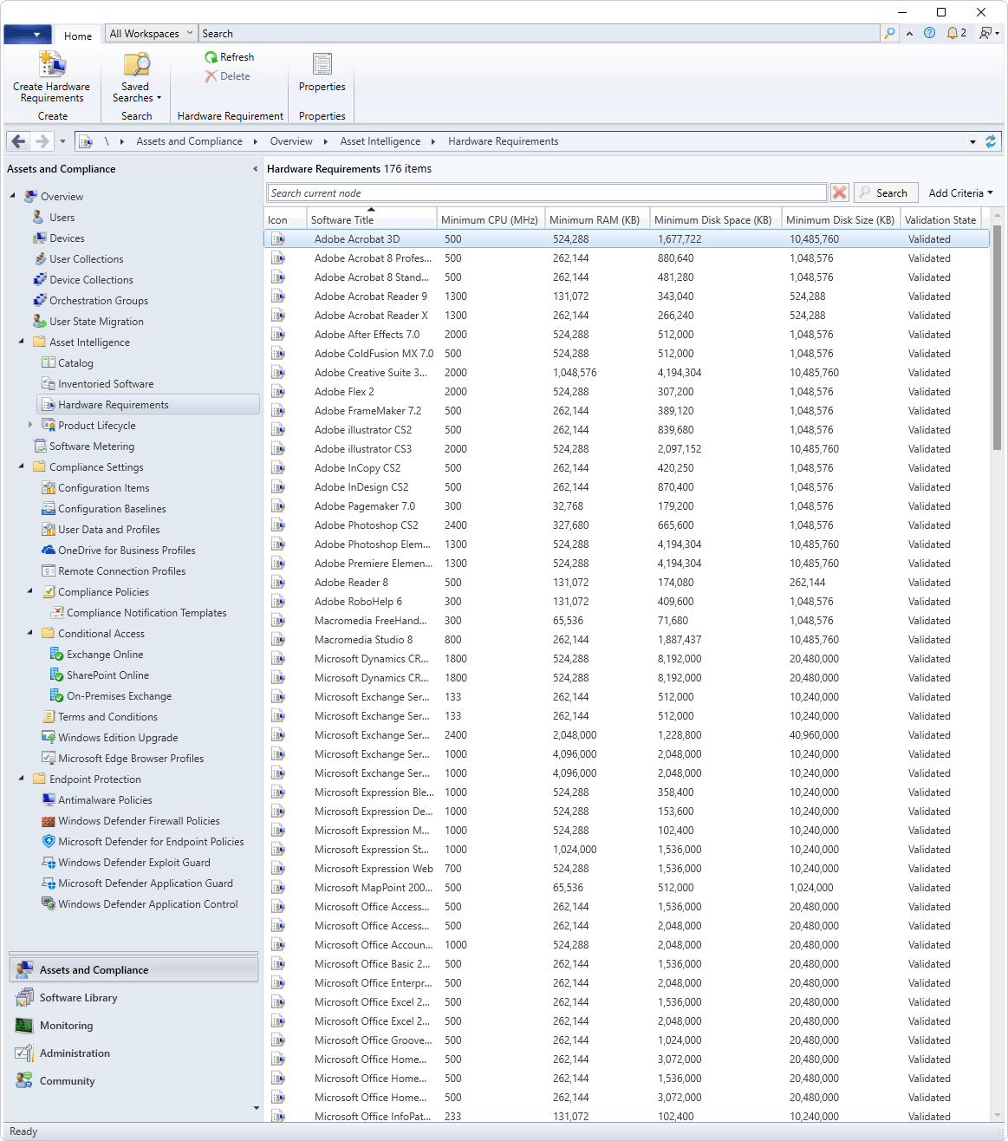This screenshot has height=1141, width=1008.
Task: Select Inventoried Software in the tree
Action: (106, 384)
